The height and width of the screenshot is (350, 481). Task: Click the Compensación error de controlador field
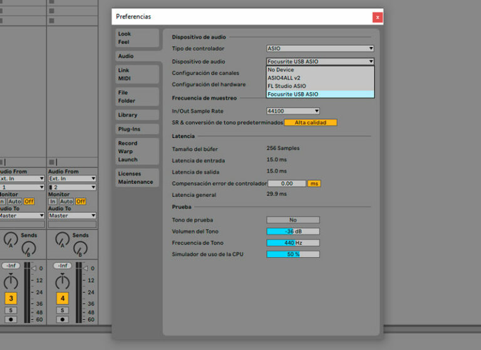(x=287, y=183)
